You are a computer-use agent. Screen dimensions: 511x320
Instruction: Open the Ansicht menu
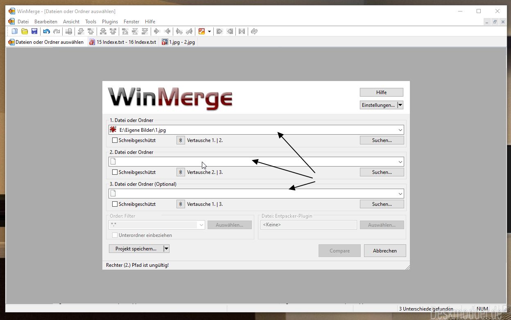[71, 22]
